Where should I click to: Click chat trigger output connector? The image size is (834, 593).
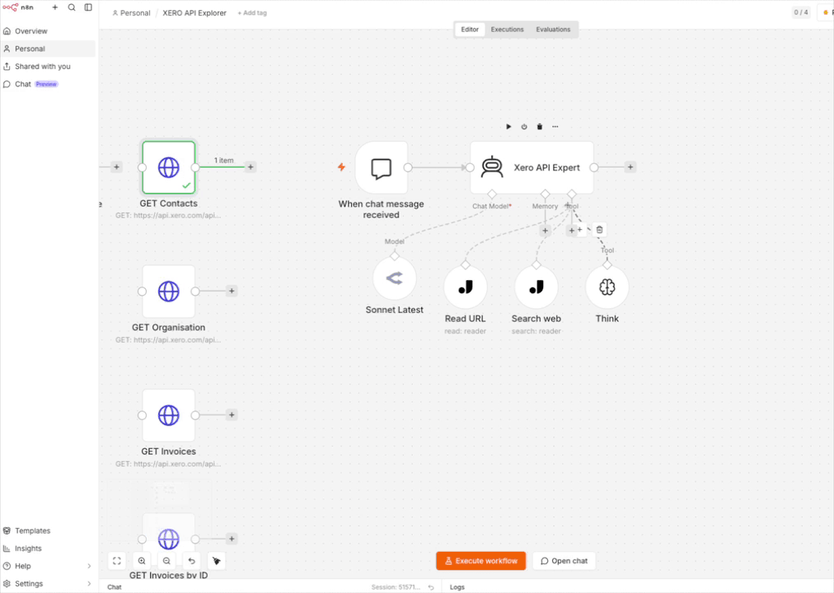click(408, 167)
